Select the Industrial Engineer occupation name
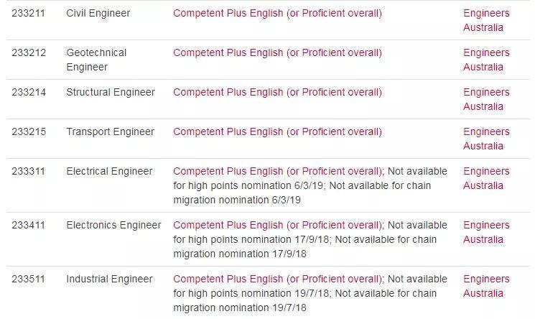The image size is (535, 319). click(109, 279)
